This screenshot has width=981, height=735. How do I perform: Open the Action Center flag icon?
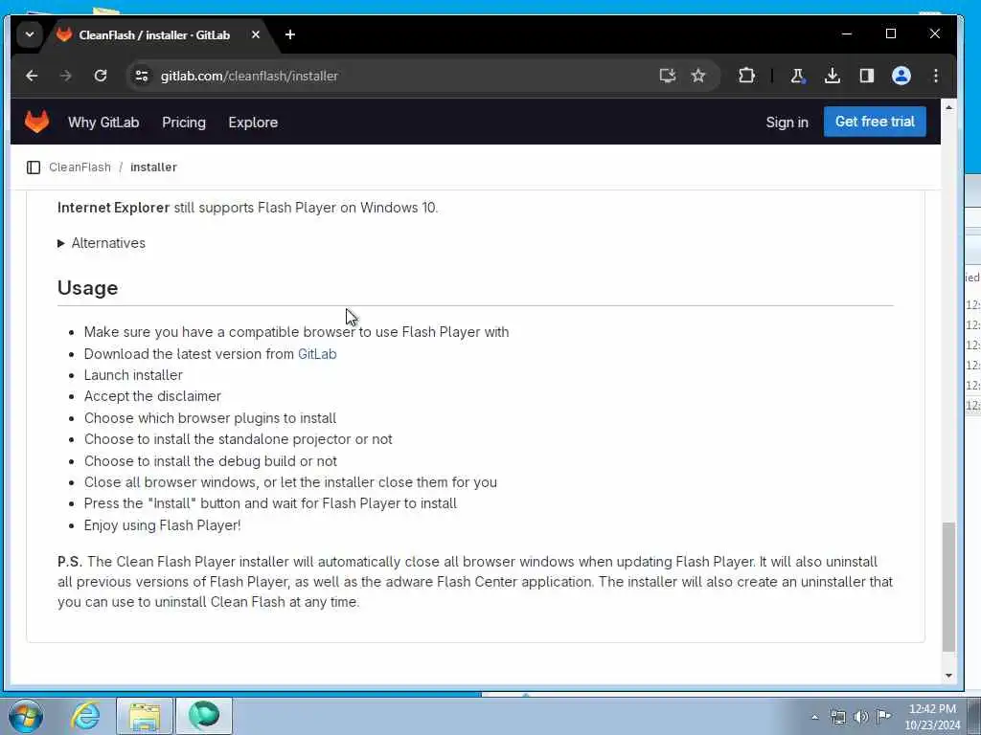tap(883, 716)
